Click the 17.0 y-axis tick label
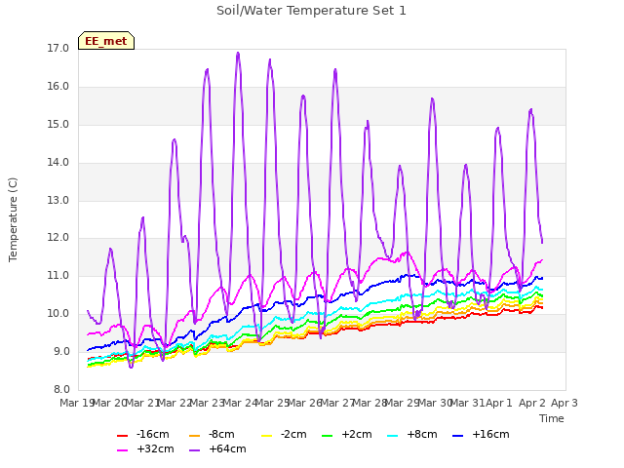This screenshot has height=468, width=624. coord(58,49)
